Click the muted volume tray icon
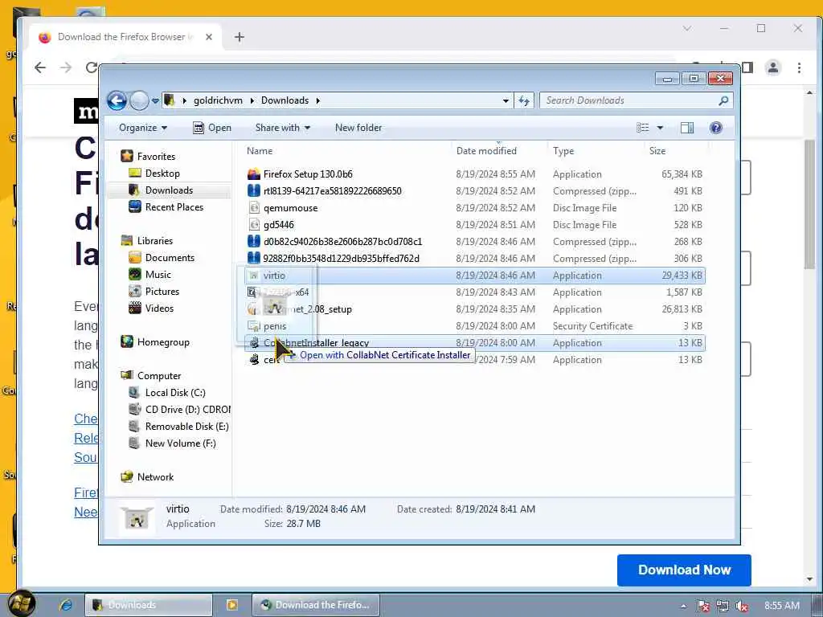The image size is (823, 617). [741, 606]
